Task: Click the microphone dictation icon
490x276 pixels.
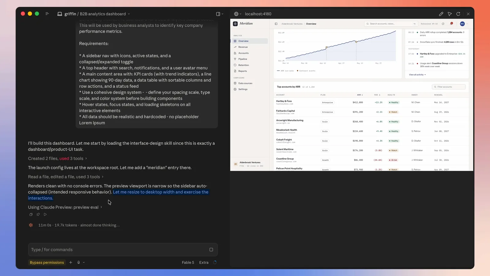Action: pyautogui.click(x=79, y=263)
